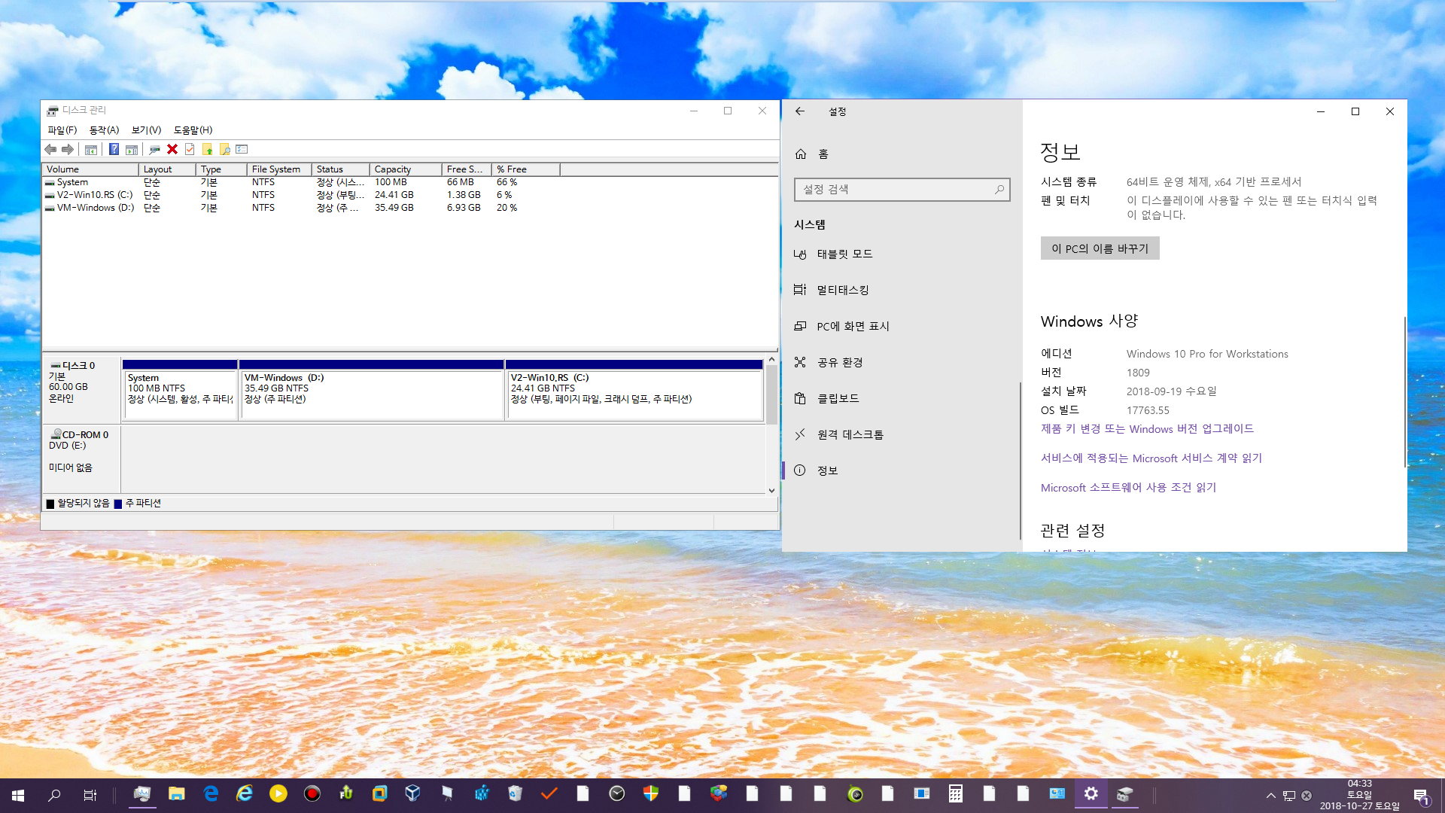
Task: Sort by Status column header
Action: pyautogui.click(x=340, y=169)
